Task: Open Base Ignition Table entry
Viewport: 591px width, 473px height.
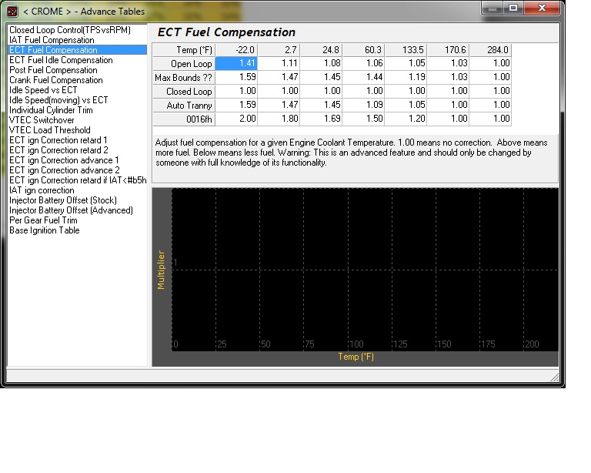Action: pyautogui.click(x=44, y=230)
